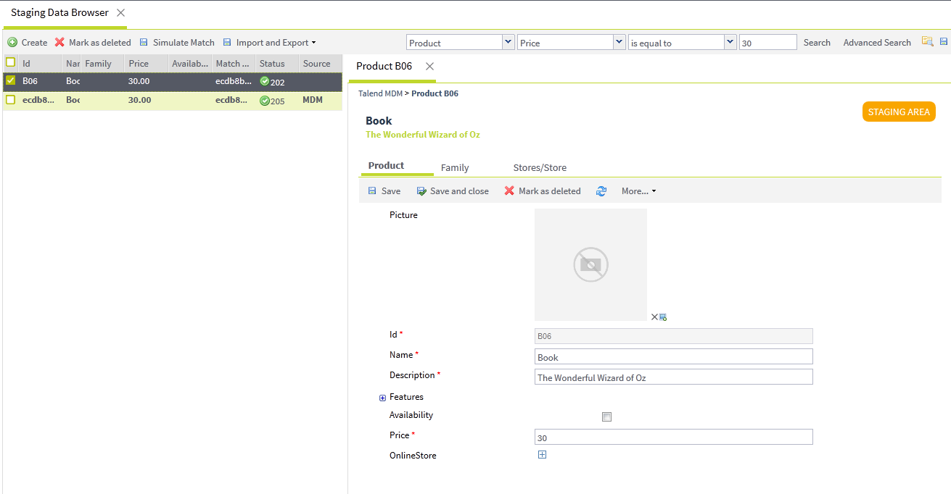Screen dimensions: 951x494
Task: Open the Import and Export menu
Action: pos(270,43)
